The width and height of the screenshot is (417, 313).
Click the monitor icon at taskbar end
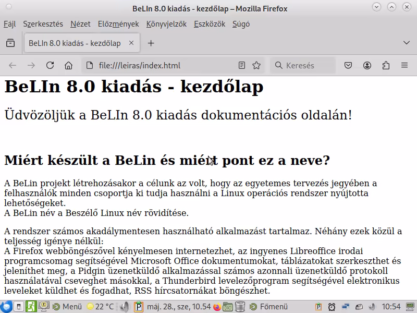pos(411,307)
